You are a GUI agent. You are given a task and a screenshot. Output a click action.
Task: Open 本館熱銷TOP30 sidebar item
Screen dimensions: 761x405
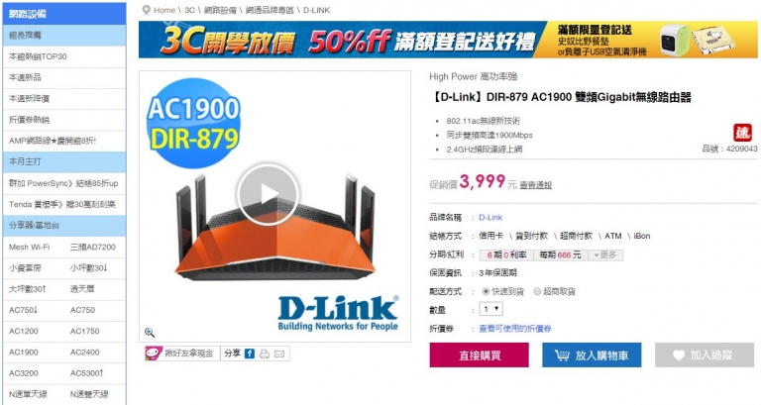pyautogui.click(x=64, y=56)
